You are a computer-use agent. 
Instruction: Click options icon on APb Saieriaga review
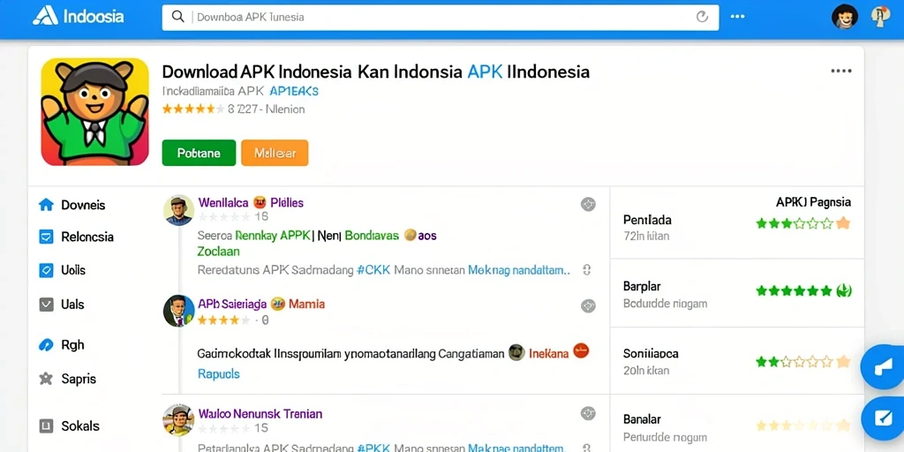pos(588,305)
